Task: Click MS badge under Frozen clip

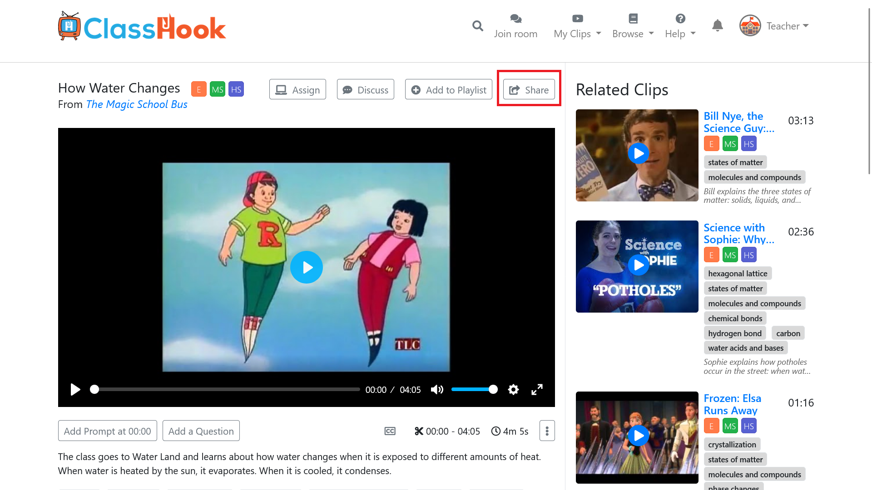Action: pyautogui.click(x=730, y=426)
